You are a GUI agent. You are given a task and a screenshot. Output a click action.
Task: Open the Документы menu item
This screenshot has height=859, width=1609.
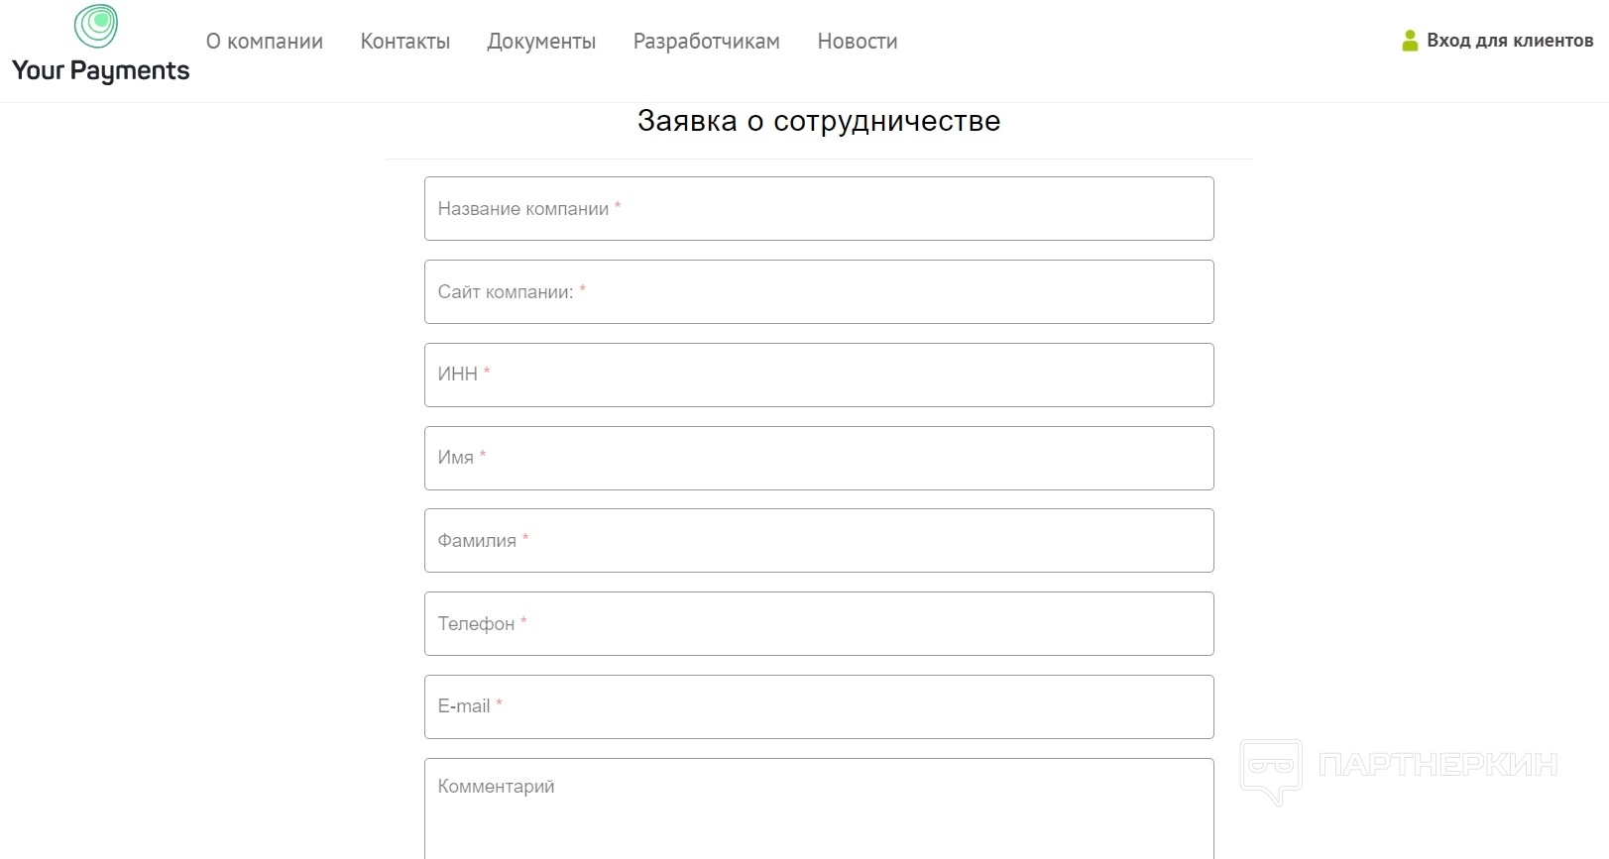pyautogui.click(x=541, y=42)
